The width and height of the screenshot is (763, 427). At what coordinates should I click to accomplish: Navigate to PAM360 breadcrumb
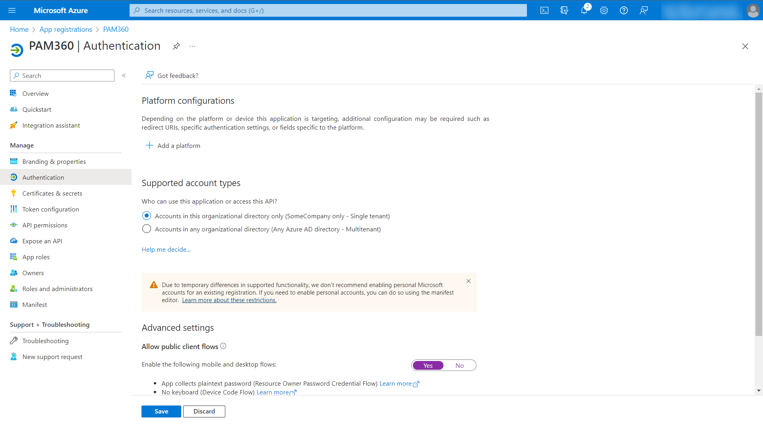coord(116,29)
